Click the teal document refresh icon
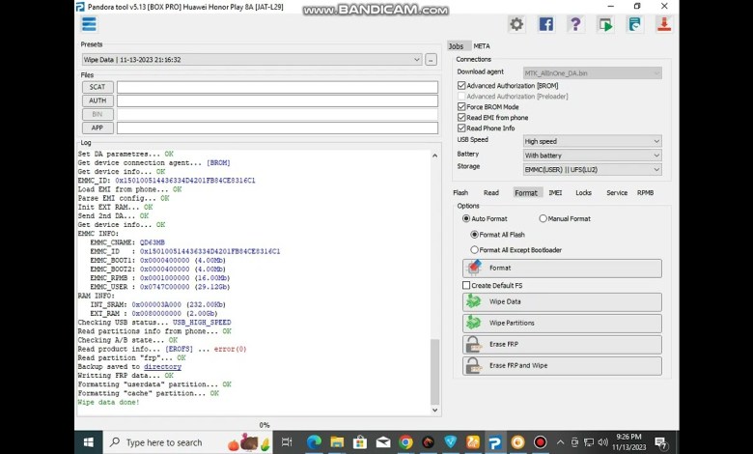 pyautogui.click(x=634, y=24)
